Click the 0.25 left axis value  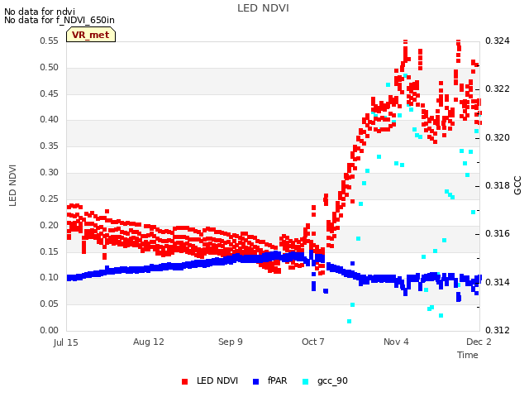[50, 199]
